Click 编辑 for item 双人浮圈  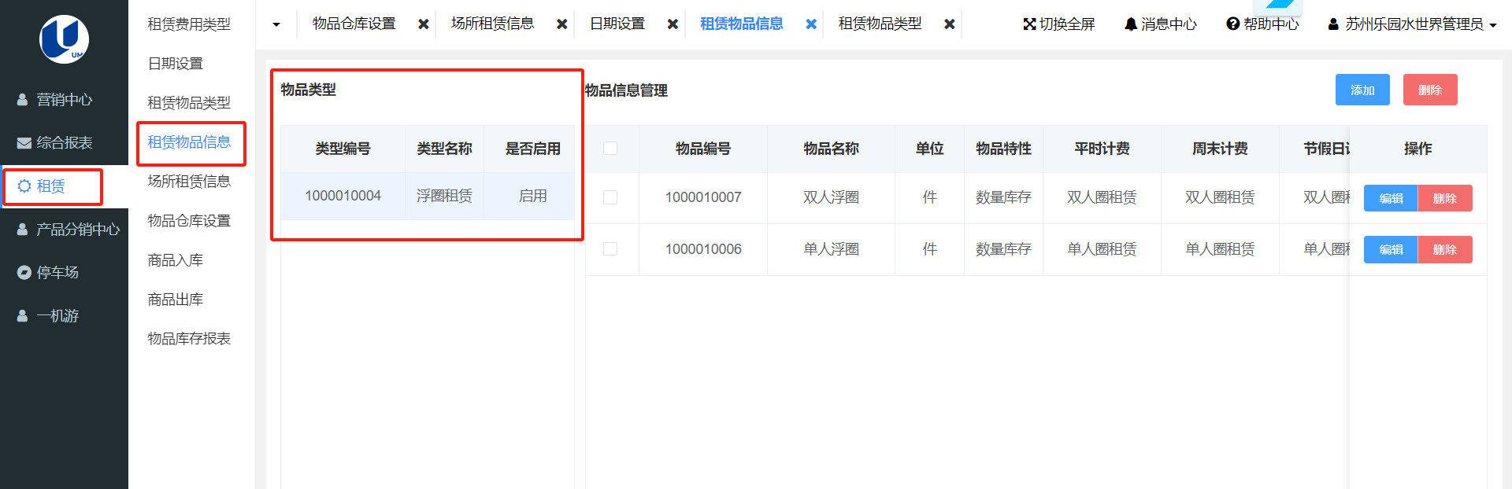[1391, 198]
